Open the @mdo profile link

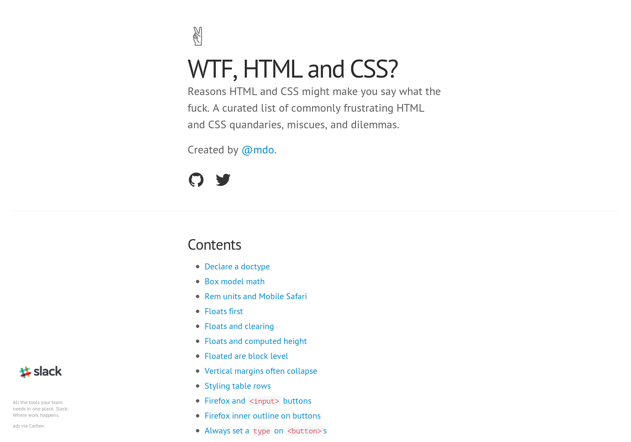pos(258,150)
